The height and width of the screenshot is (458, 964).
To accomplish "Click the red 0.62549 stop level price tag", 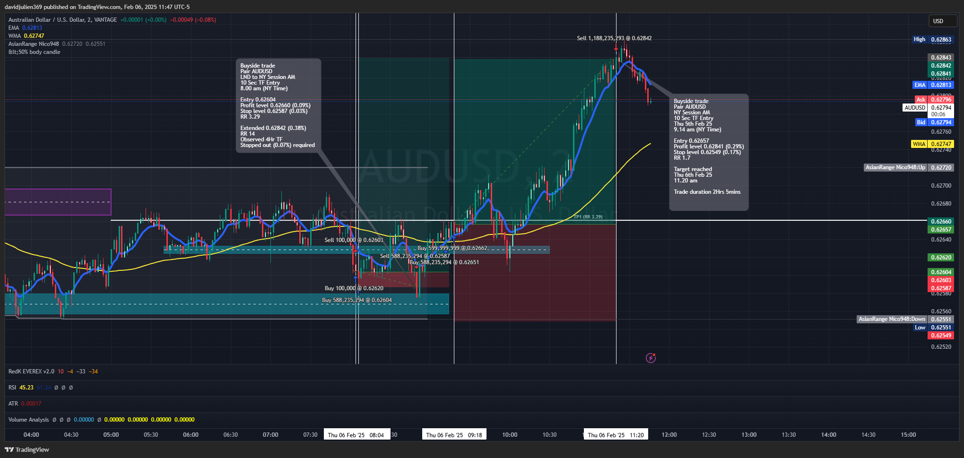I will (941, 336).
